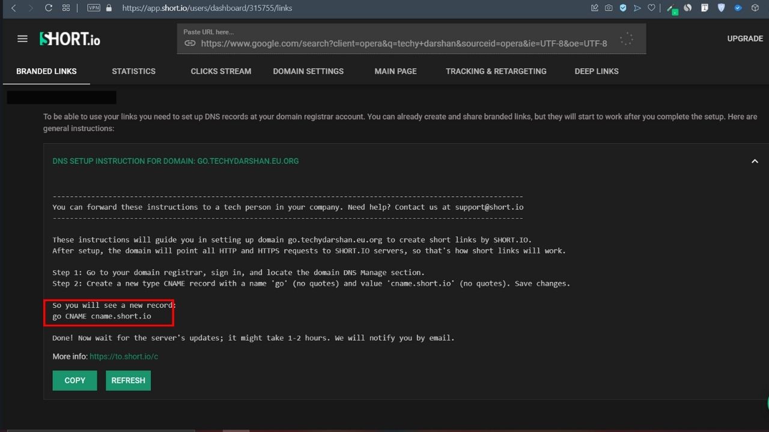Click the REFRESH button
The width and height of the screenshot is (769, 432).
pos(128,380)
